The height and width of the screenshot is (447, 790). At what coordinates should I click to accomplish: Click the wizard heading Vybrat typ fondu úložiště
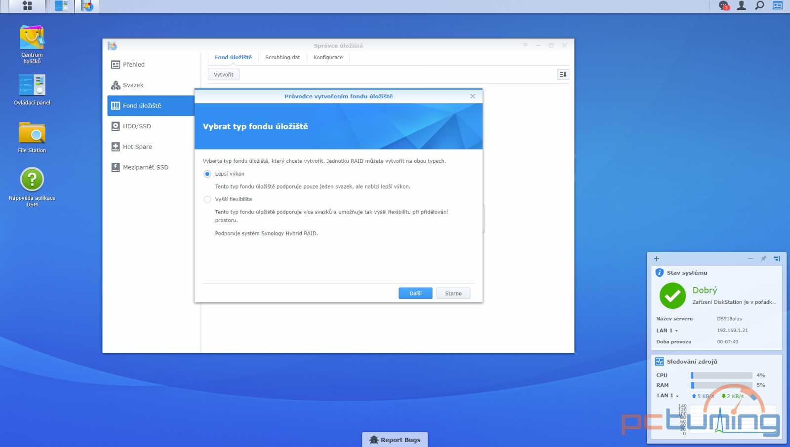(255, 126)
